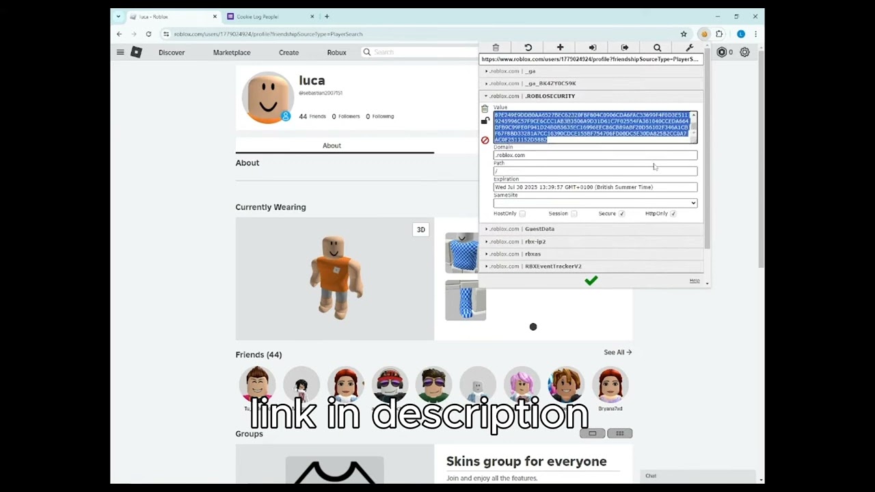Collapse the .ROBLOSECURITY cookie row

[592, 96]
